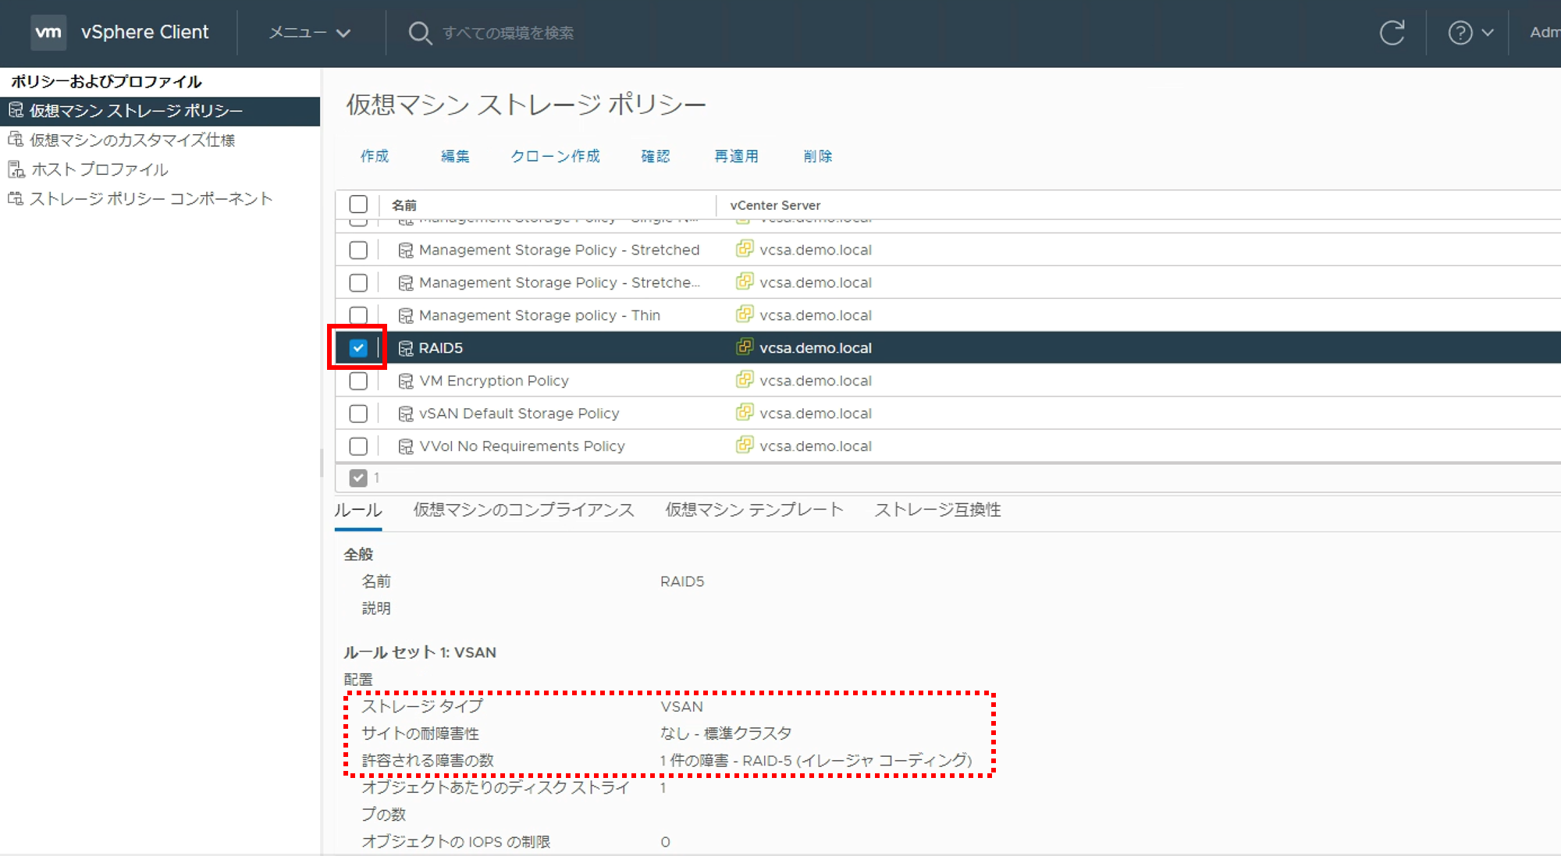Viewport: 1561px width, 856px height.
Task: Click the クローン作成 button
Action: [x=555, y=156]
